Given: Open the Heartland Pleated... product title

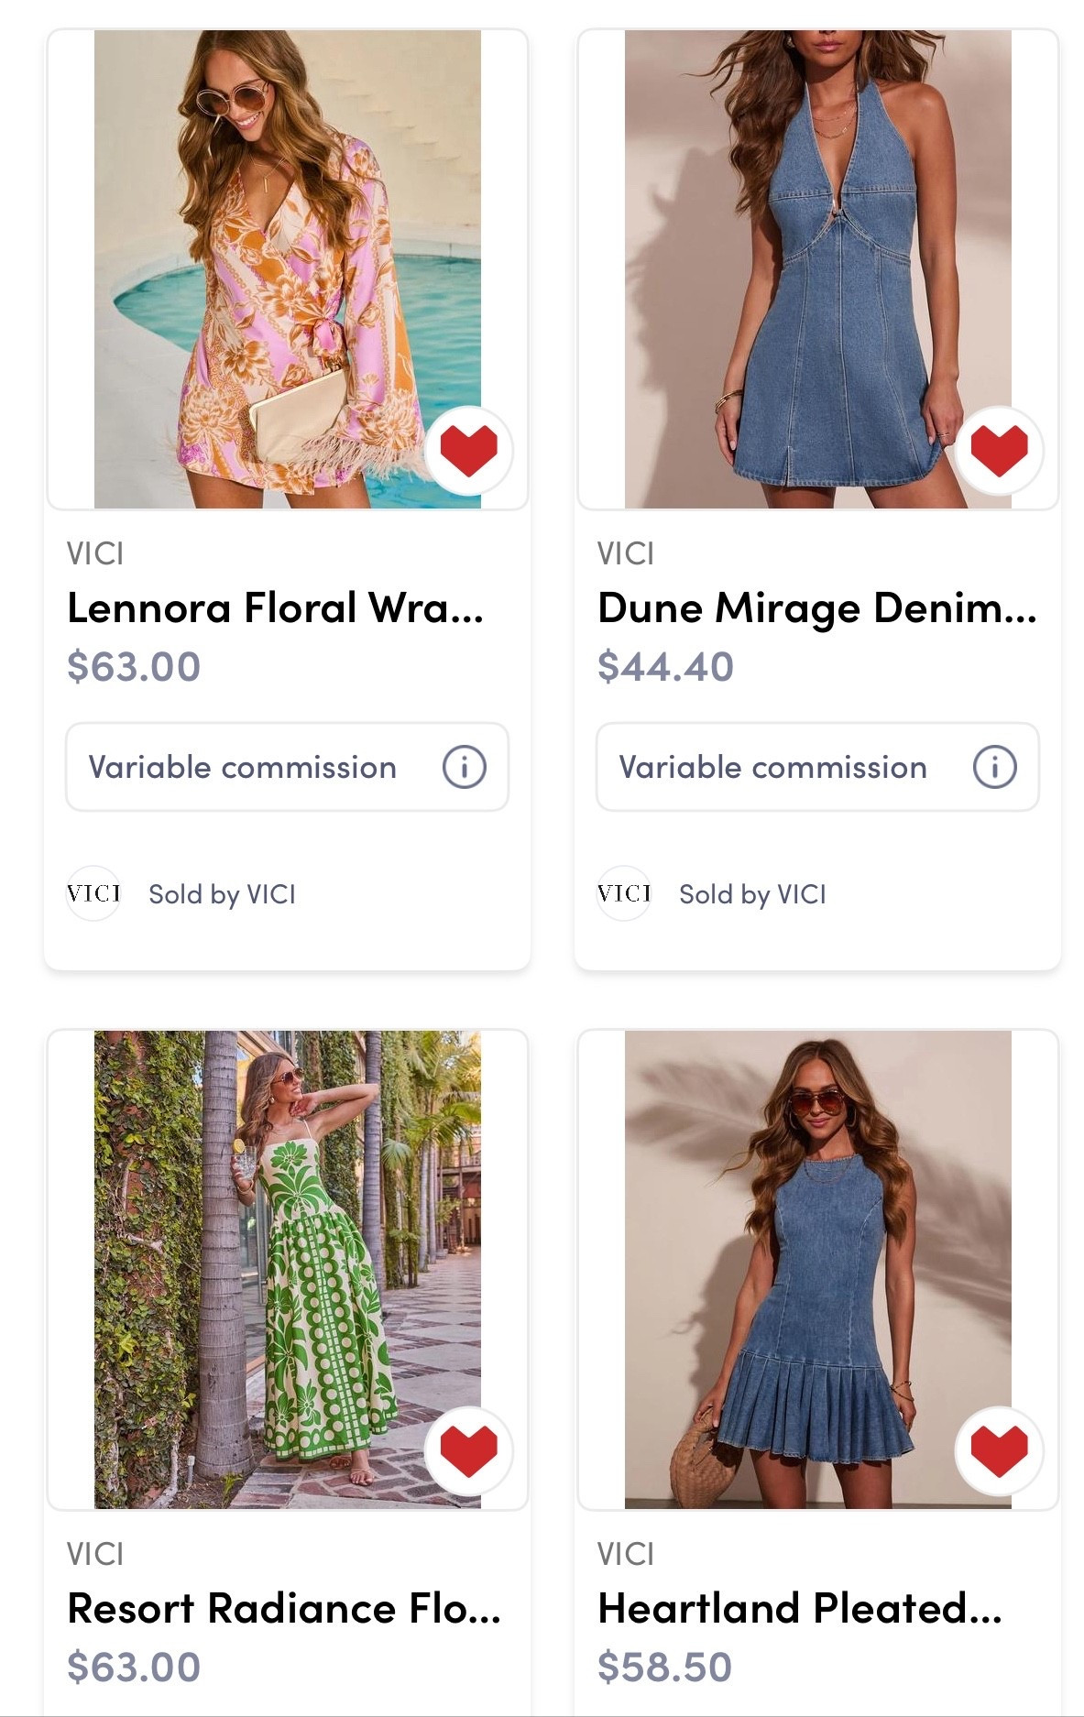Looking at the screenshot, I should click(x=799, y=1609).
